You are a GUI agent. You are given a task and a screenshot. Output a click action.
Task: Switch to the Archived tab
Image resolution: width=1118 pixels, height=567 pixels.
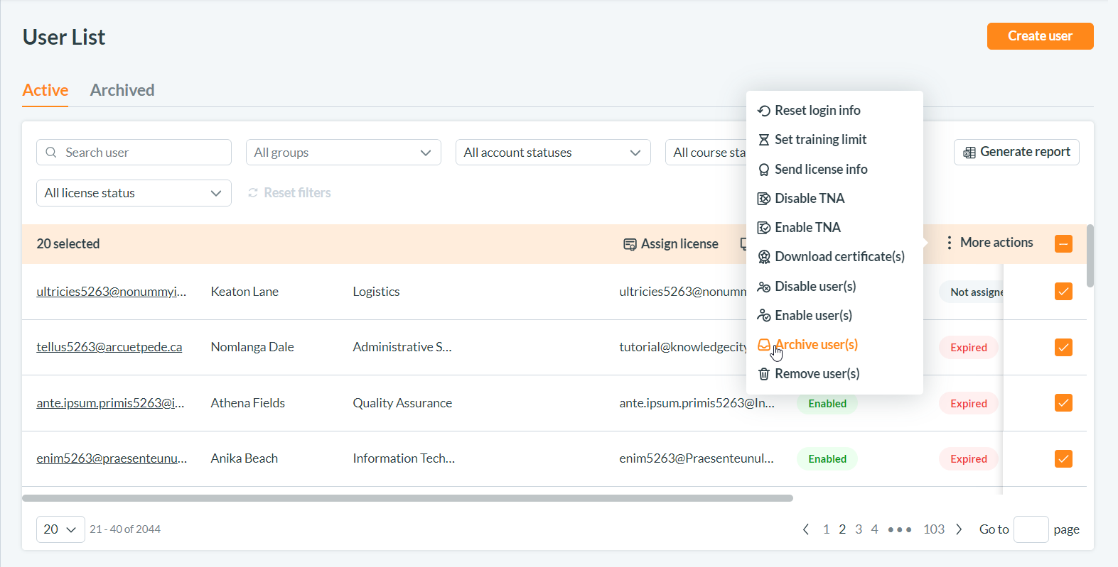122,90
